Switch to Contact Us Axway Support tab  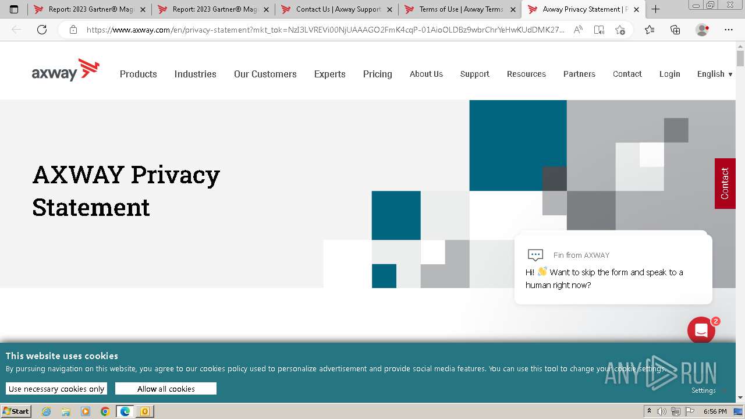coord(336,9)
